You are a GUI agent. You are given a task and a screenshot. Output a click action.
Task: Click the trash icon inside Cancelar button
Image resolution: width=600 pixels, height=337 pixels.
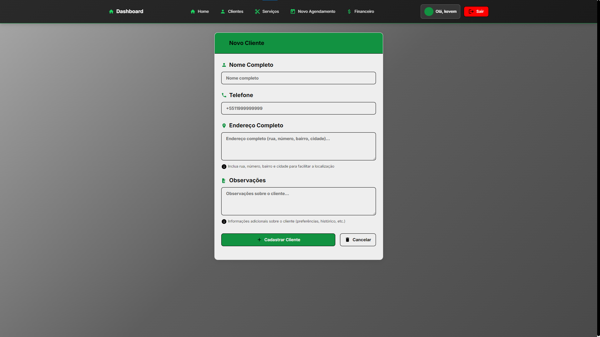click(x=348, y=240)
